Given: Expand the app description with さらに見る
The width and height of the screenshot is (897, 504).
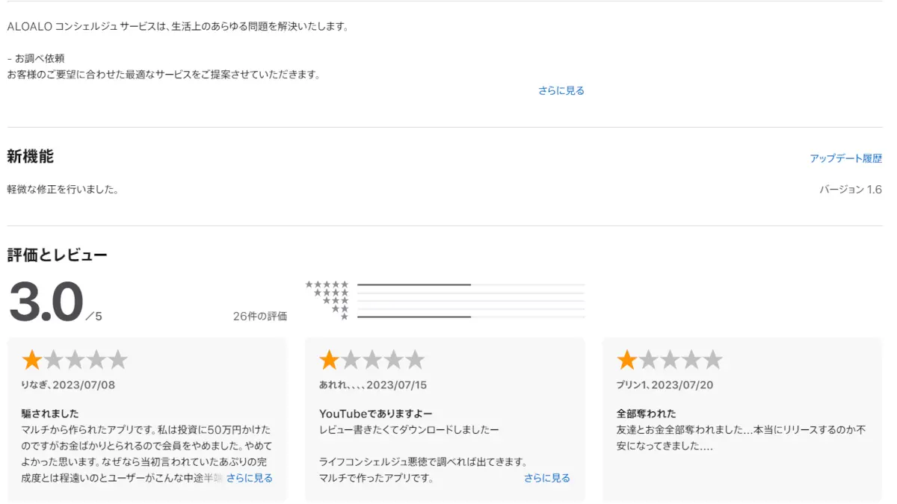Looking at the screenshot, I should 561,90.
